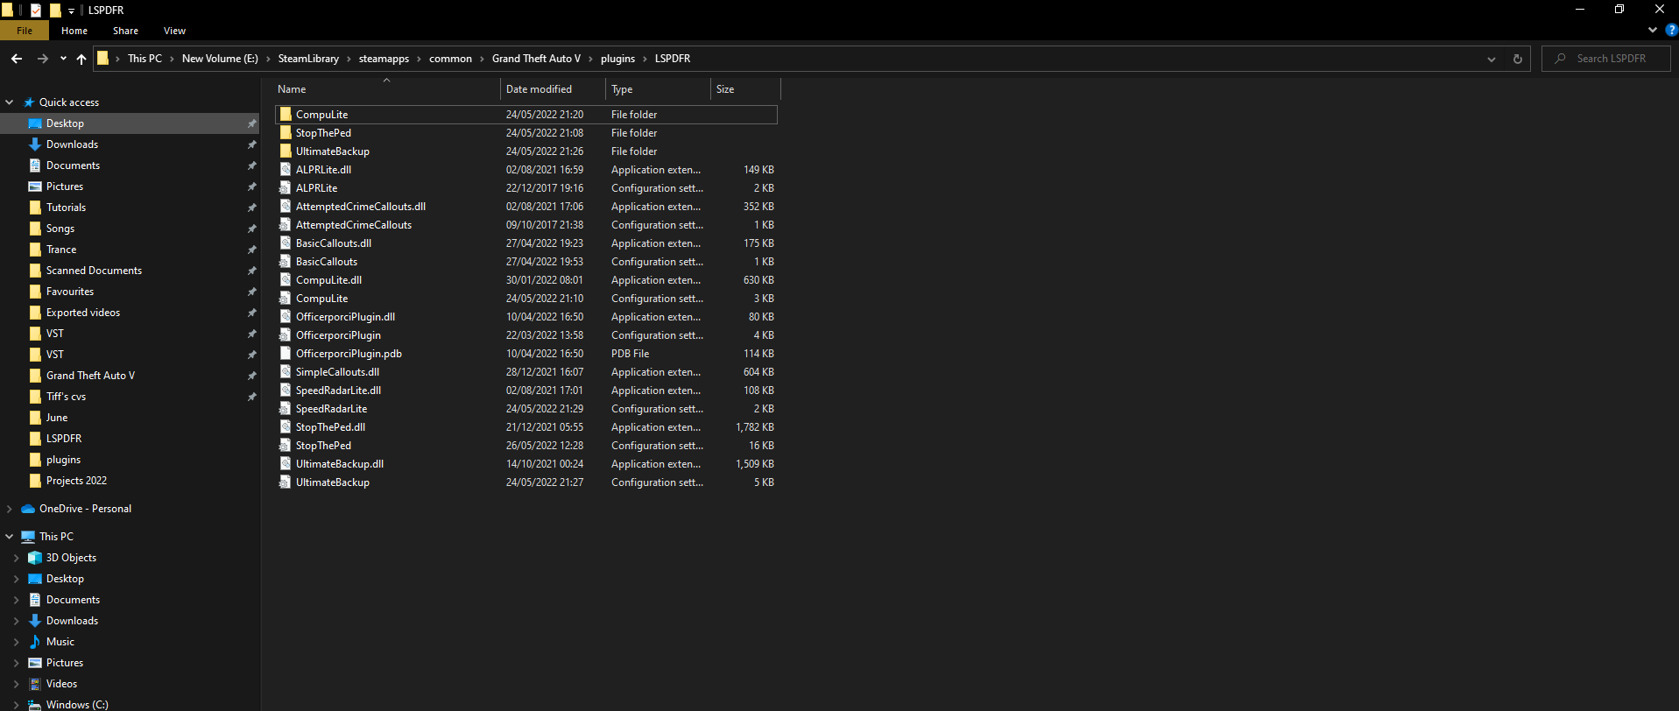Image resolution: width=1679 pixels, height=711 pixels.
Task: Navigate to steamapps breadcrumb
Action: pyautogui.click(x=384, y=59)
